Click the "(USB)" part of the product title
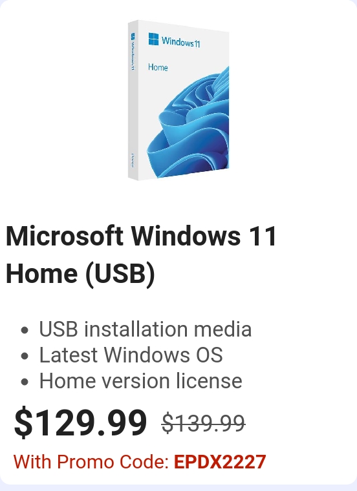The image size is (357, 491). [x=120, y=273]
